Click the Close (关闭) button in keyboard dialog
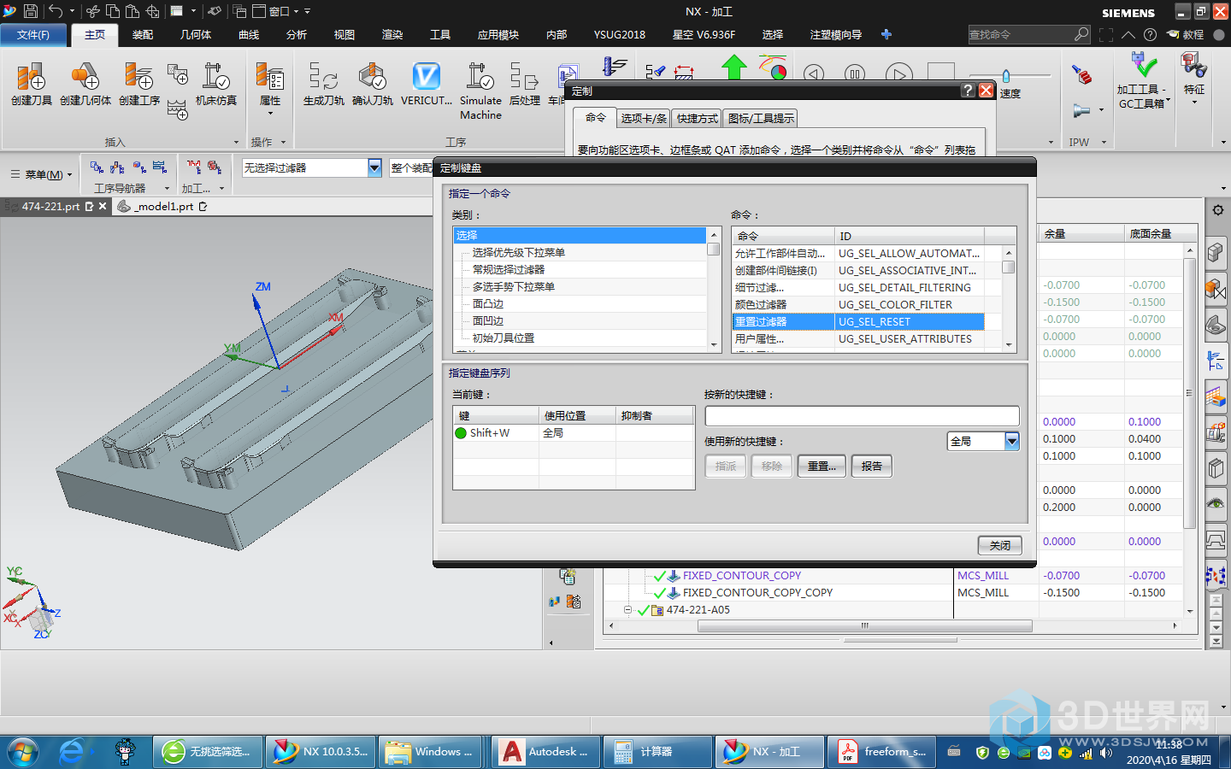 1000,545
